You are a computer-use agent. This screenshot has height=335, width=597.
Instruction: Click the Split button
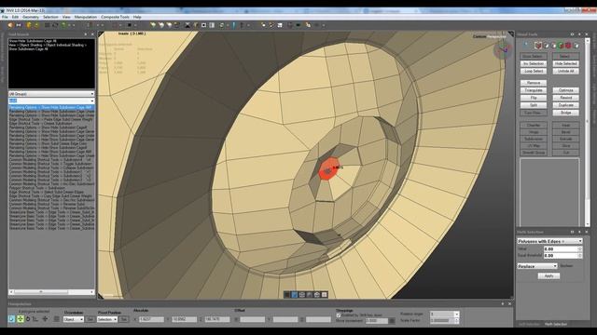pyautogui.click(x=533, y=105)
